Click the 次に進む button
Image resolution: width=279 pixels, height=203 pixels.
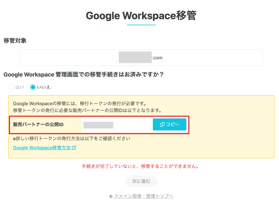point(141,181)
